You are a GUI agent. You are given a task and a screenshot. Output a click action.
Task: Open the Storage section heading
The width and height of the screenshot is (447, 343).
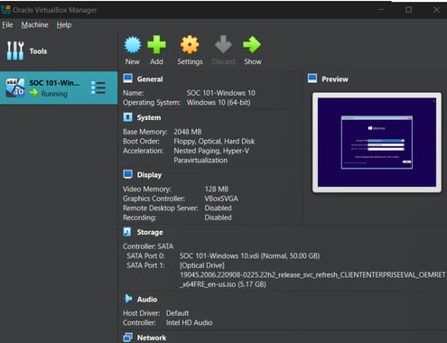pyautogui.click(x=150, y=232)
